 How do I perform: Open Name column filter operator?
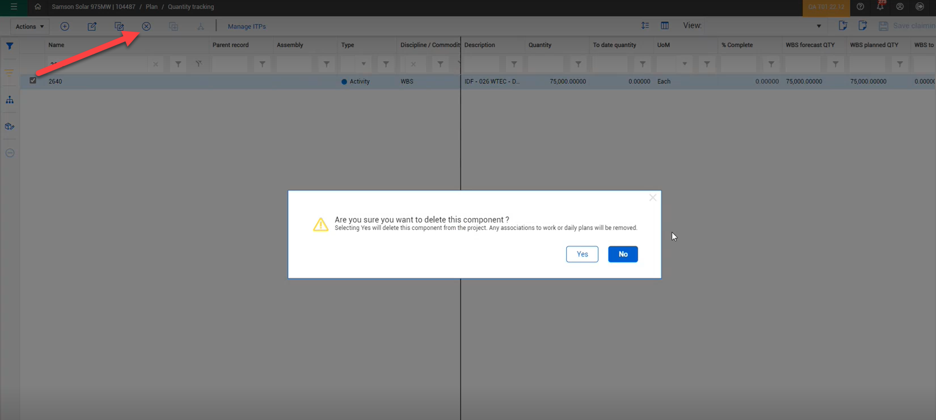pos(178,64)
